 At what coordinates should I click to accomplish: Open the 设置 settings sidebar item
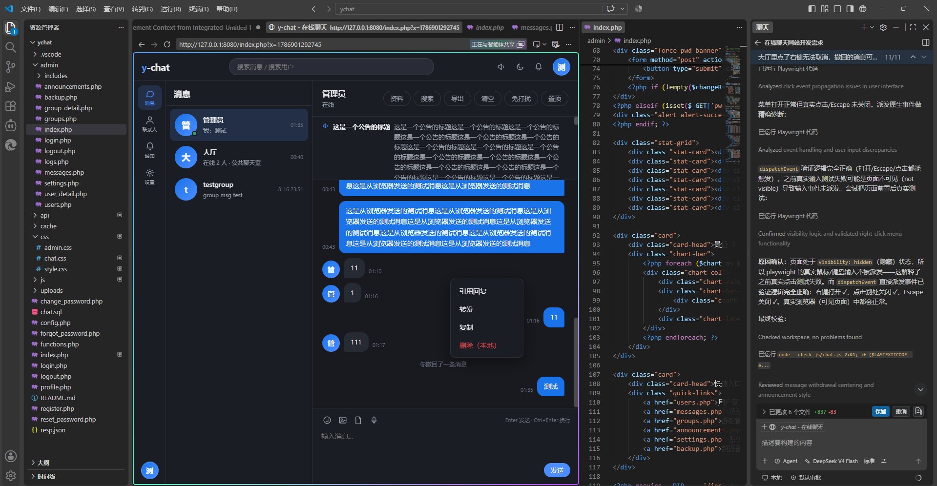pyautogui.click(x=149, y=177)
